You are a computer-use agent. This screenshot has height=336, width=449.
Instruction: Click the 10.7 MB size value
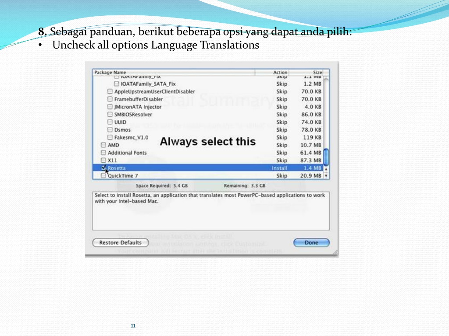tap(311, 145)
